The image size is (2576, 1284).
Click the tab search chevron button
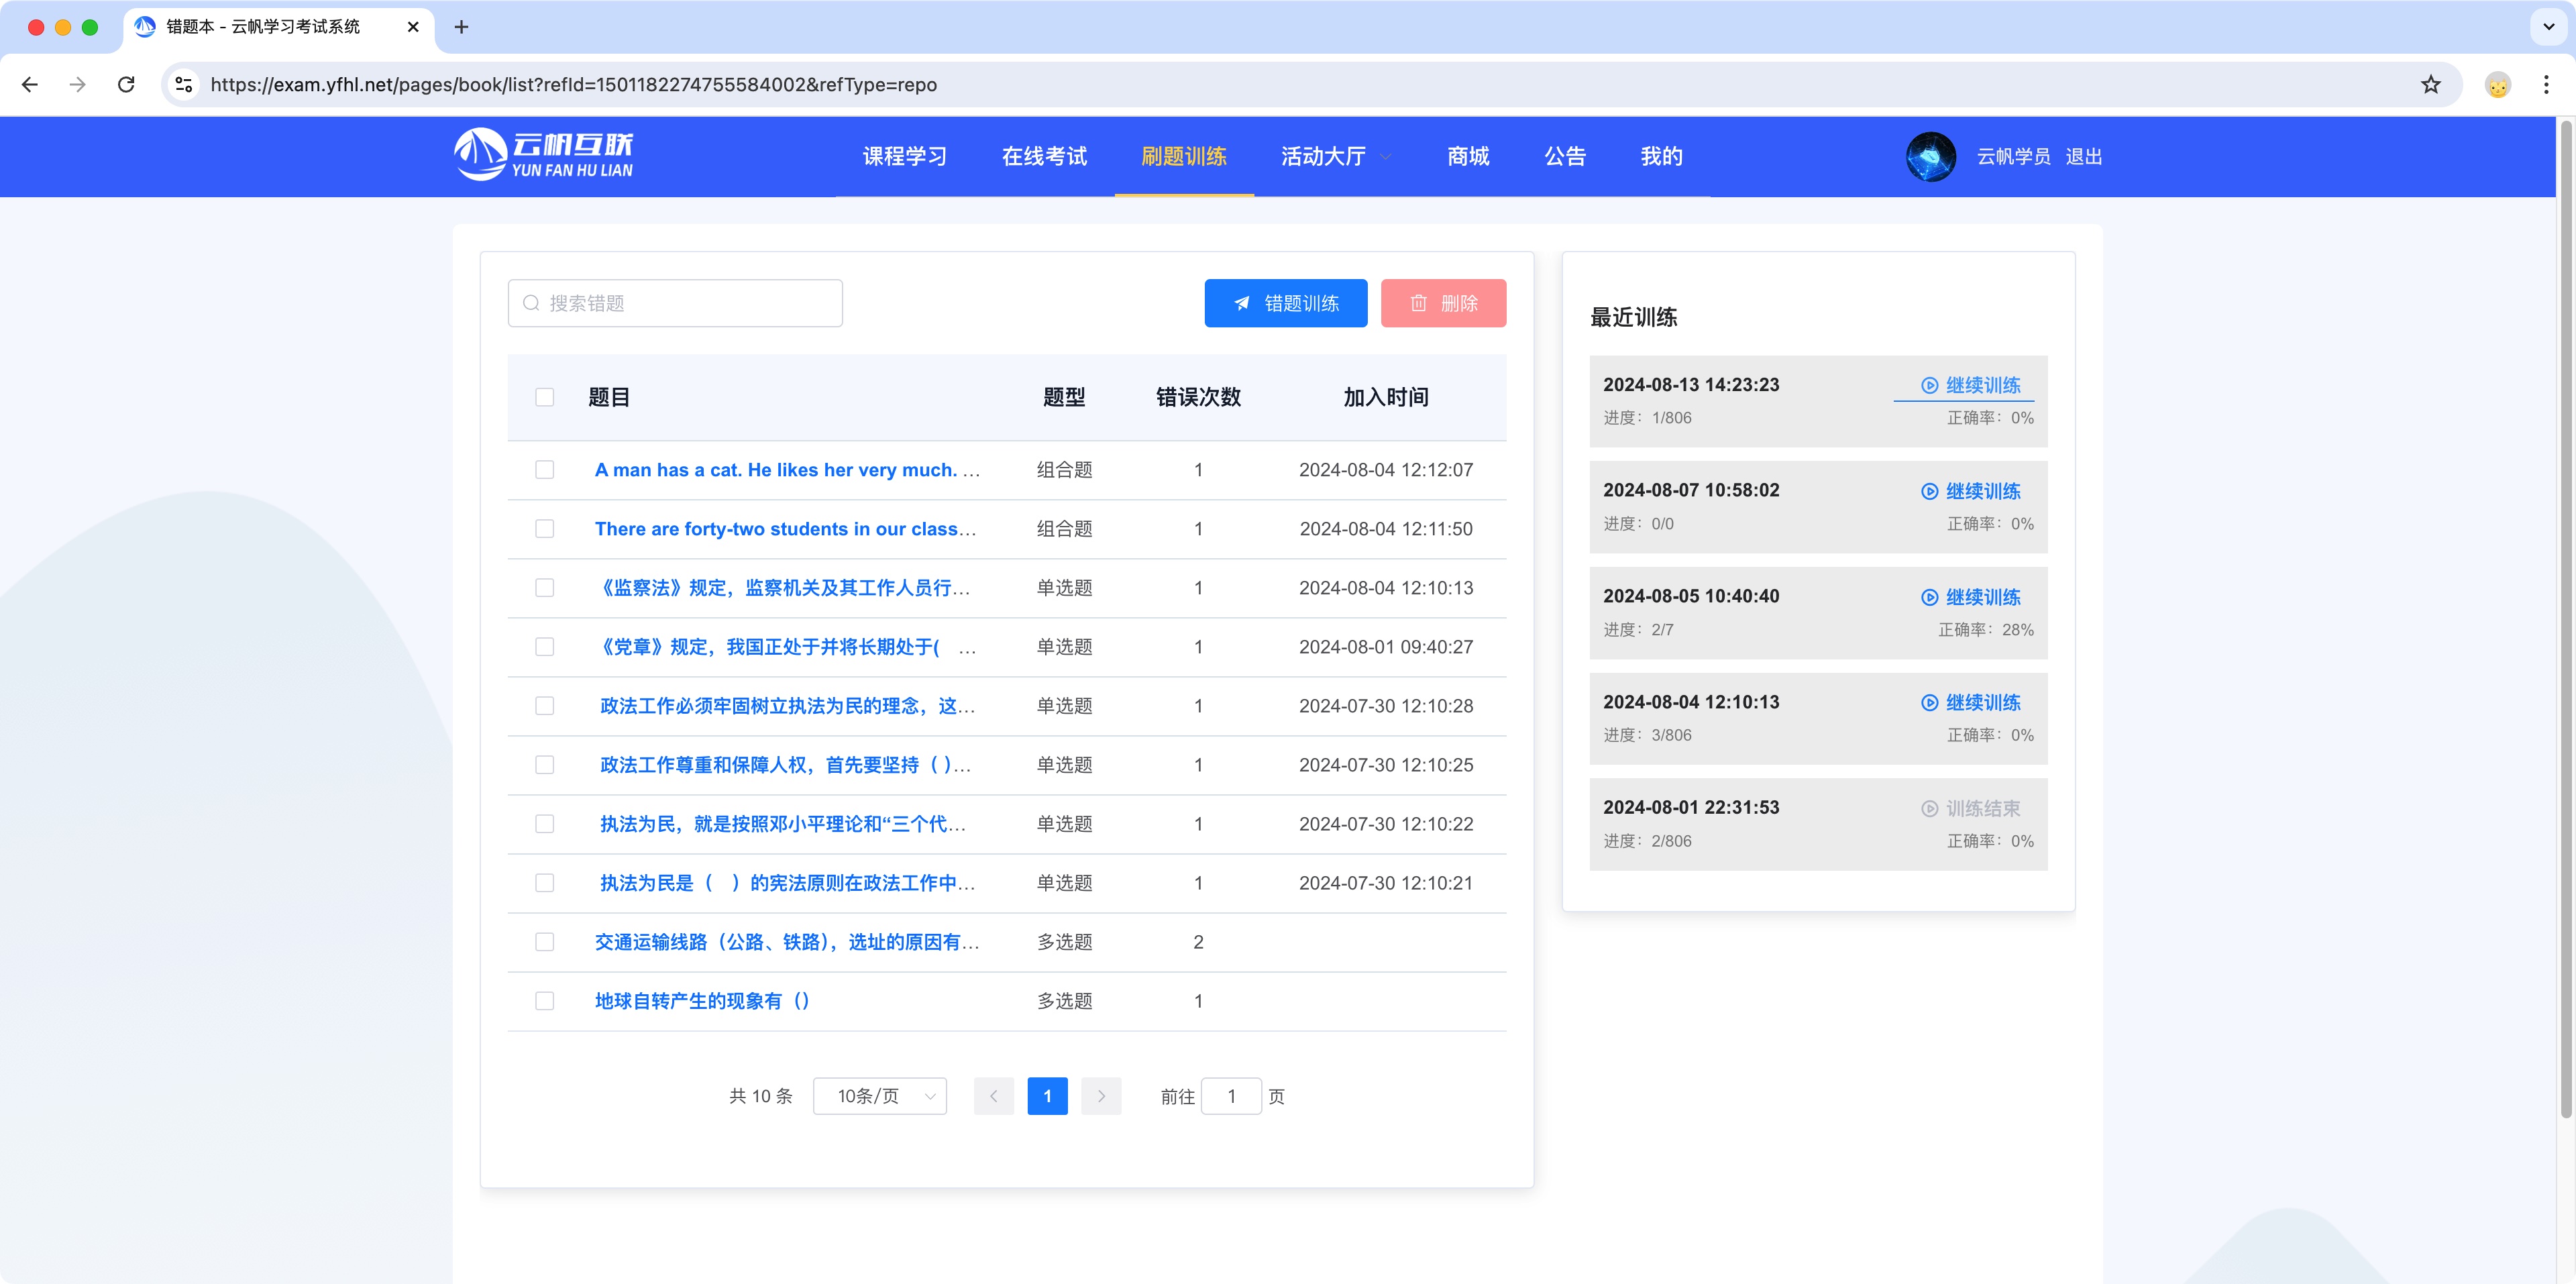pos(2548,27)
